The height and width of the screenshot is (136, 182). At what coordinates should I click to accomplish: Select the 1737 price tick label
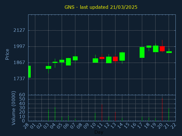(x=19, y=79)
